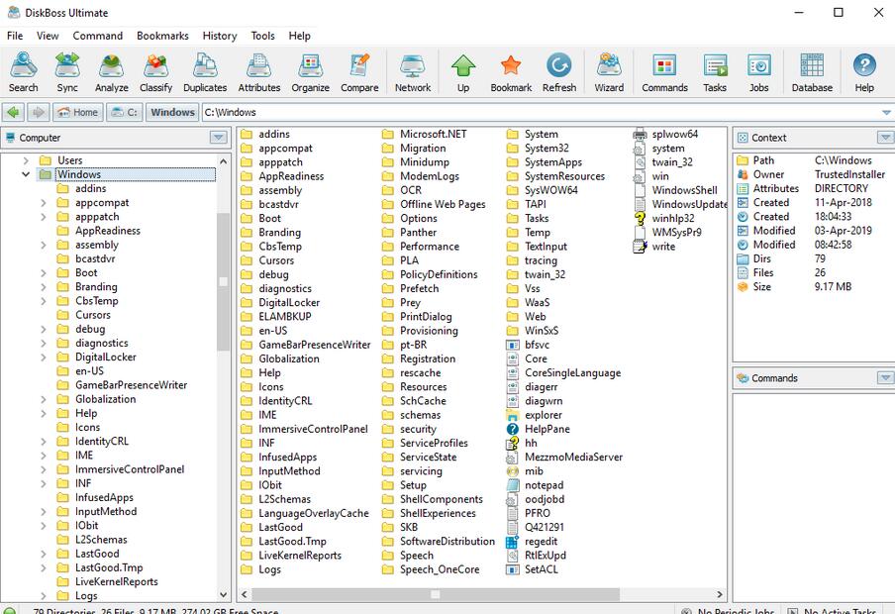Collapse the Windows tree node
This screenshot has width=895, height=614.
point(26,174)
